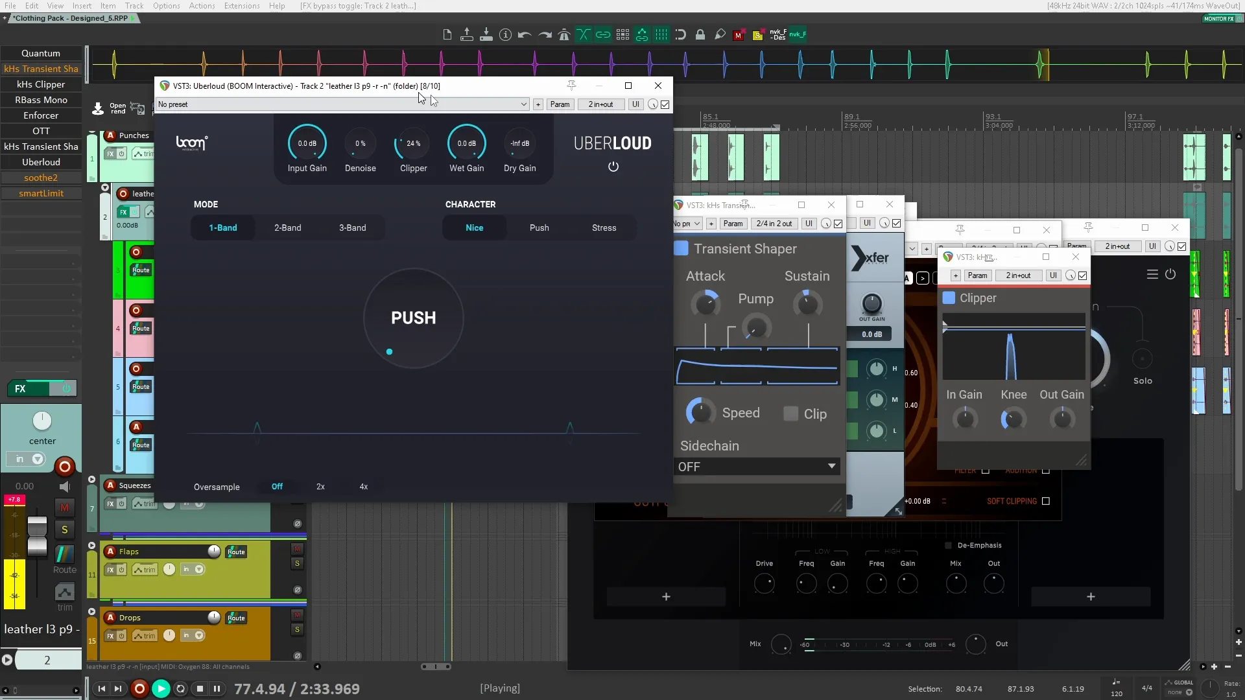
Task: Toggle grid lines toolbar icon
Action: click(x=661, y=35)
